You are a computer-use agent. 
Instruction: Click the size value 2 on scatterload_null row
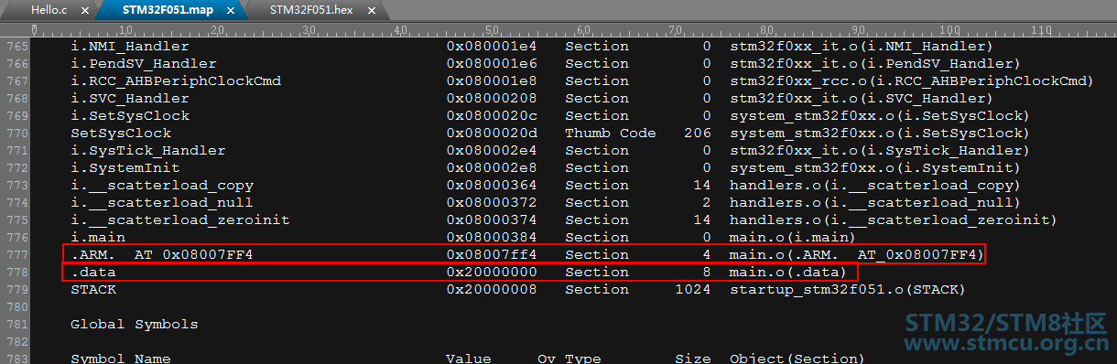[707, 202]
